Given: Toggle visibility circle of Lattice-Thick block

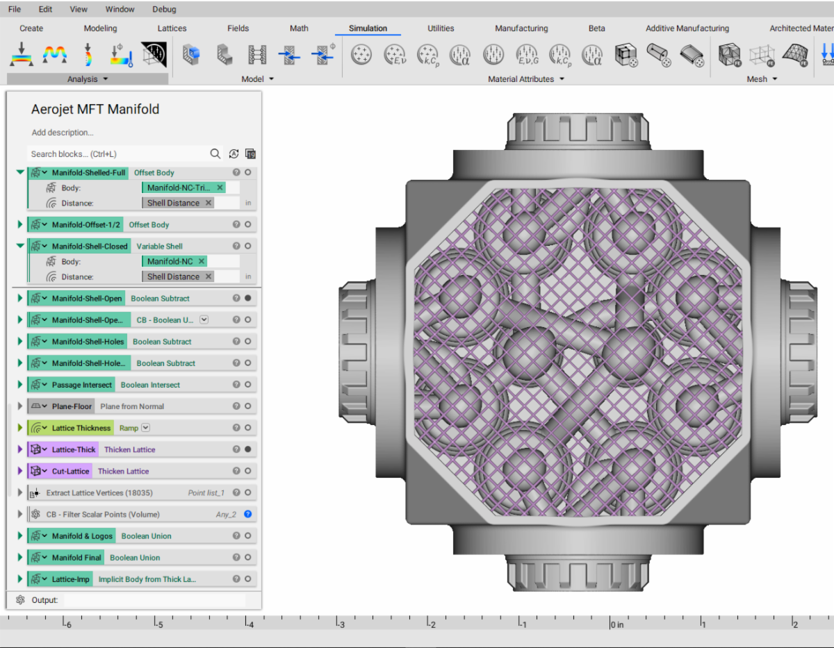Looking at the screenshot, I should coord(247,449).
